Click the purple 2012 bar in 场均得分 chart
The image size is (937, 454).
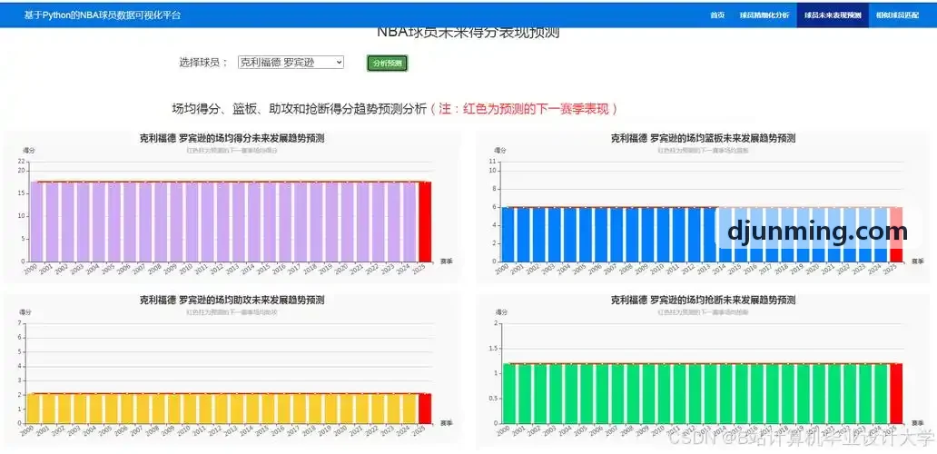click(222, 222)
